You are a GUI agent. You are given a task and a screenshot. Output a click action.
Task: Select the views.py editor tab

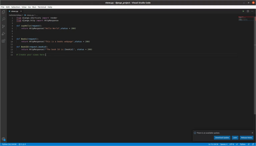14,11
